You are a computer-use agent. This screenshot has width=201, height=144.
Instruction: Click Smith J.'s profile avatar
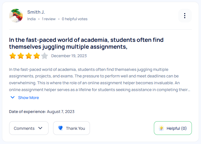(16, 16)
